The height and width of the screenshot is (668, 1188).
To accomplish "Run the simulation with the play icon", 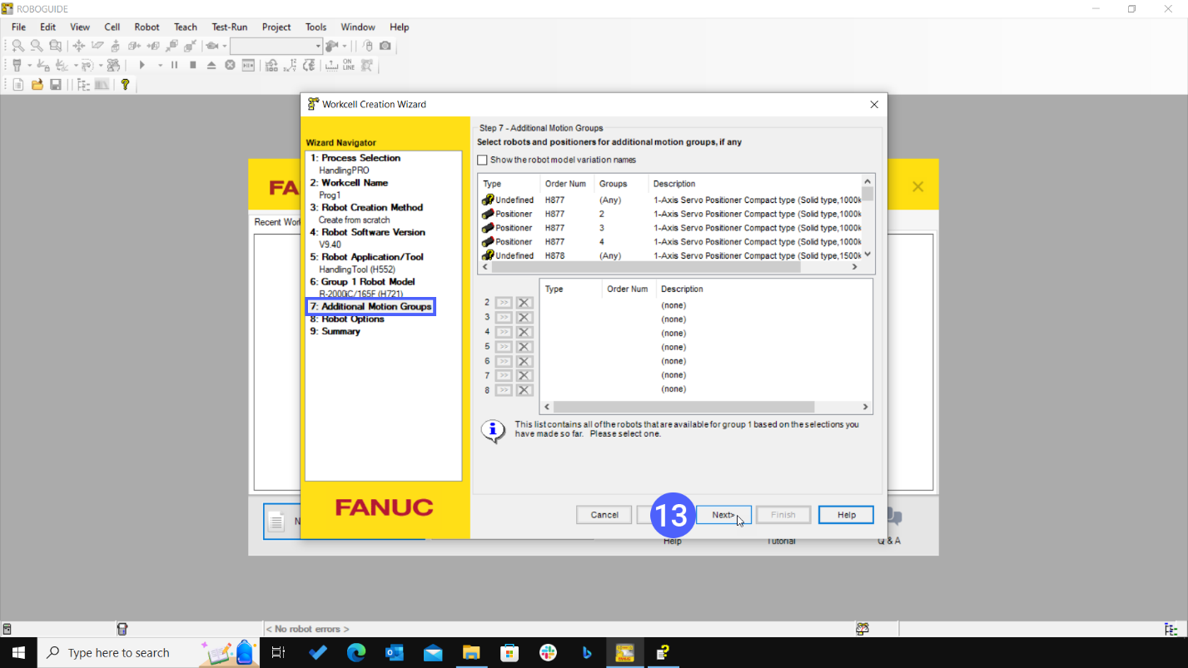I will point(142,65).
